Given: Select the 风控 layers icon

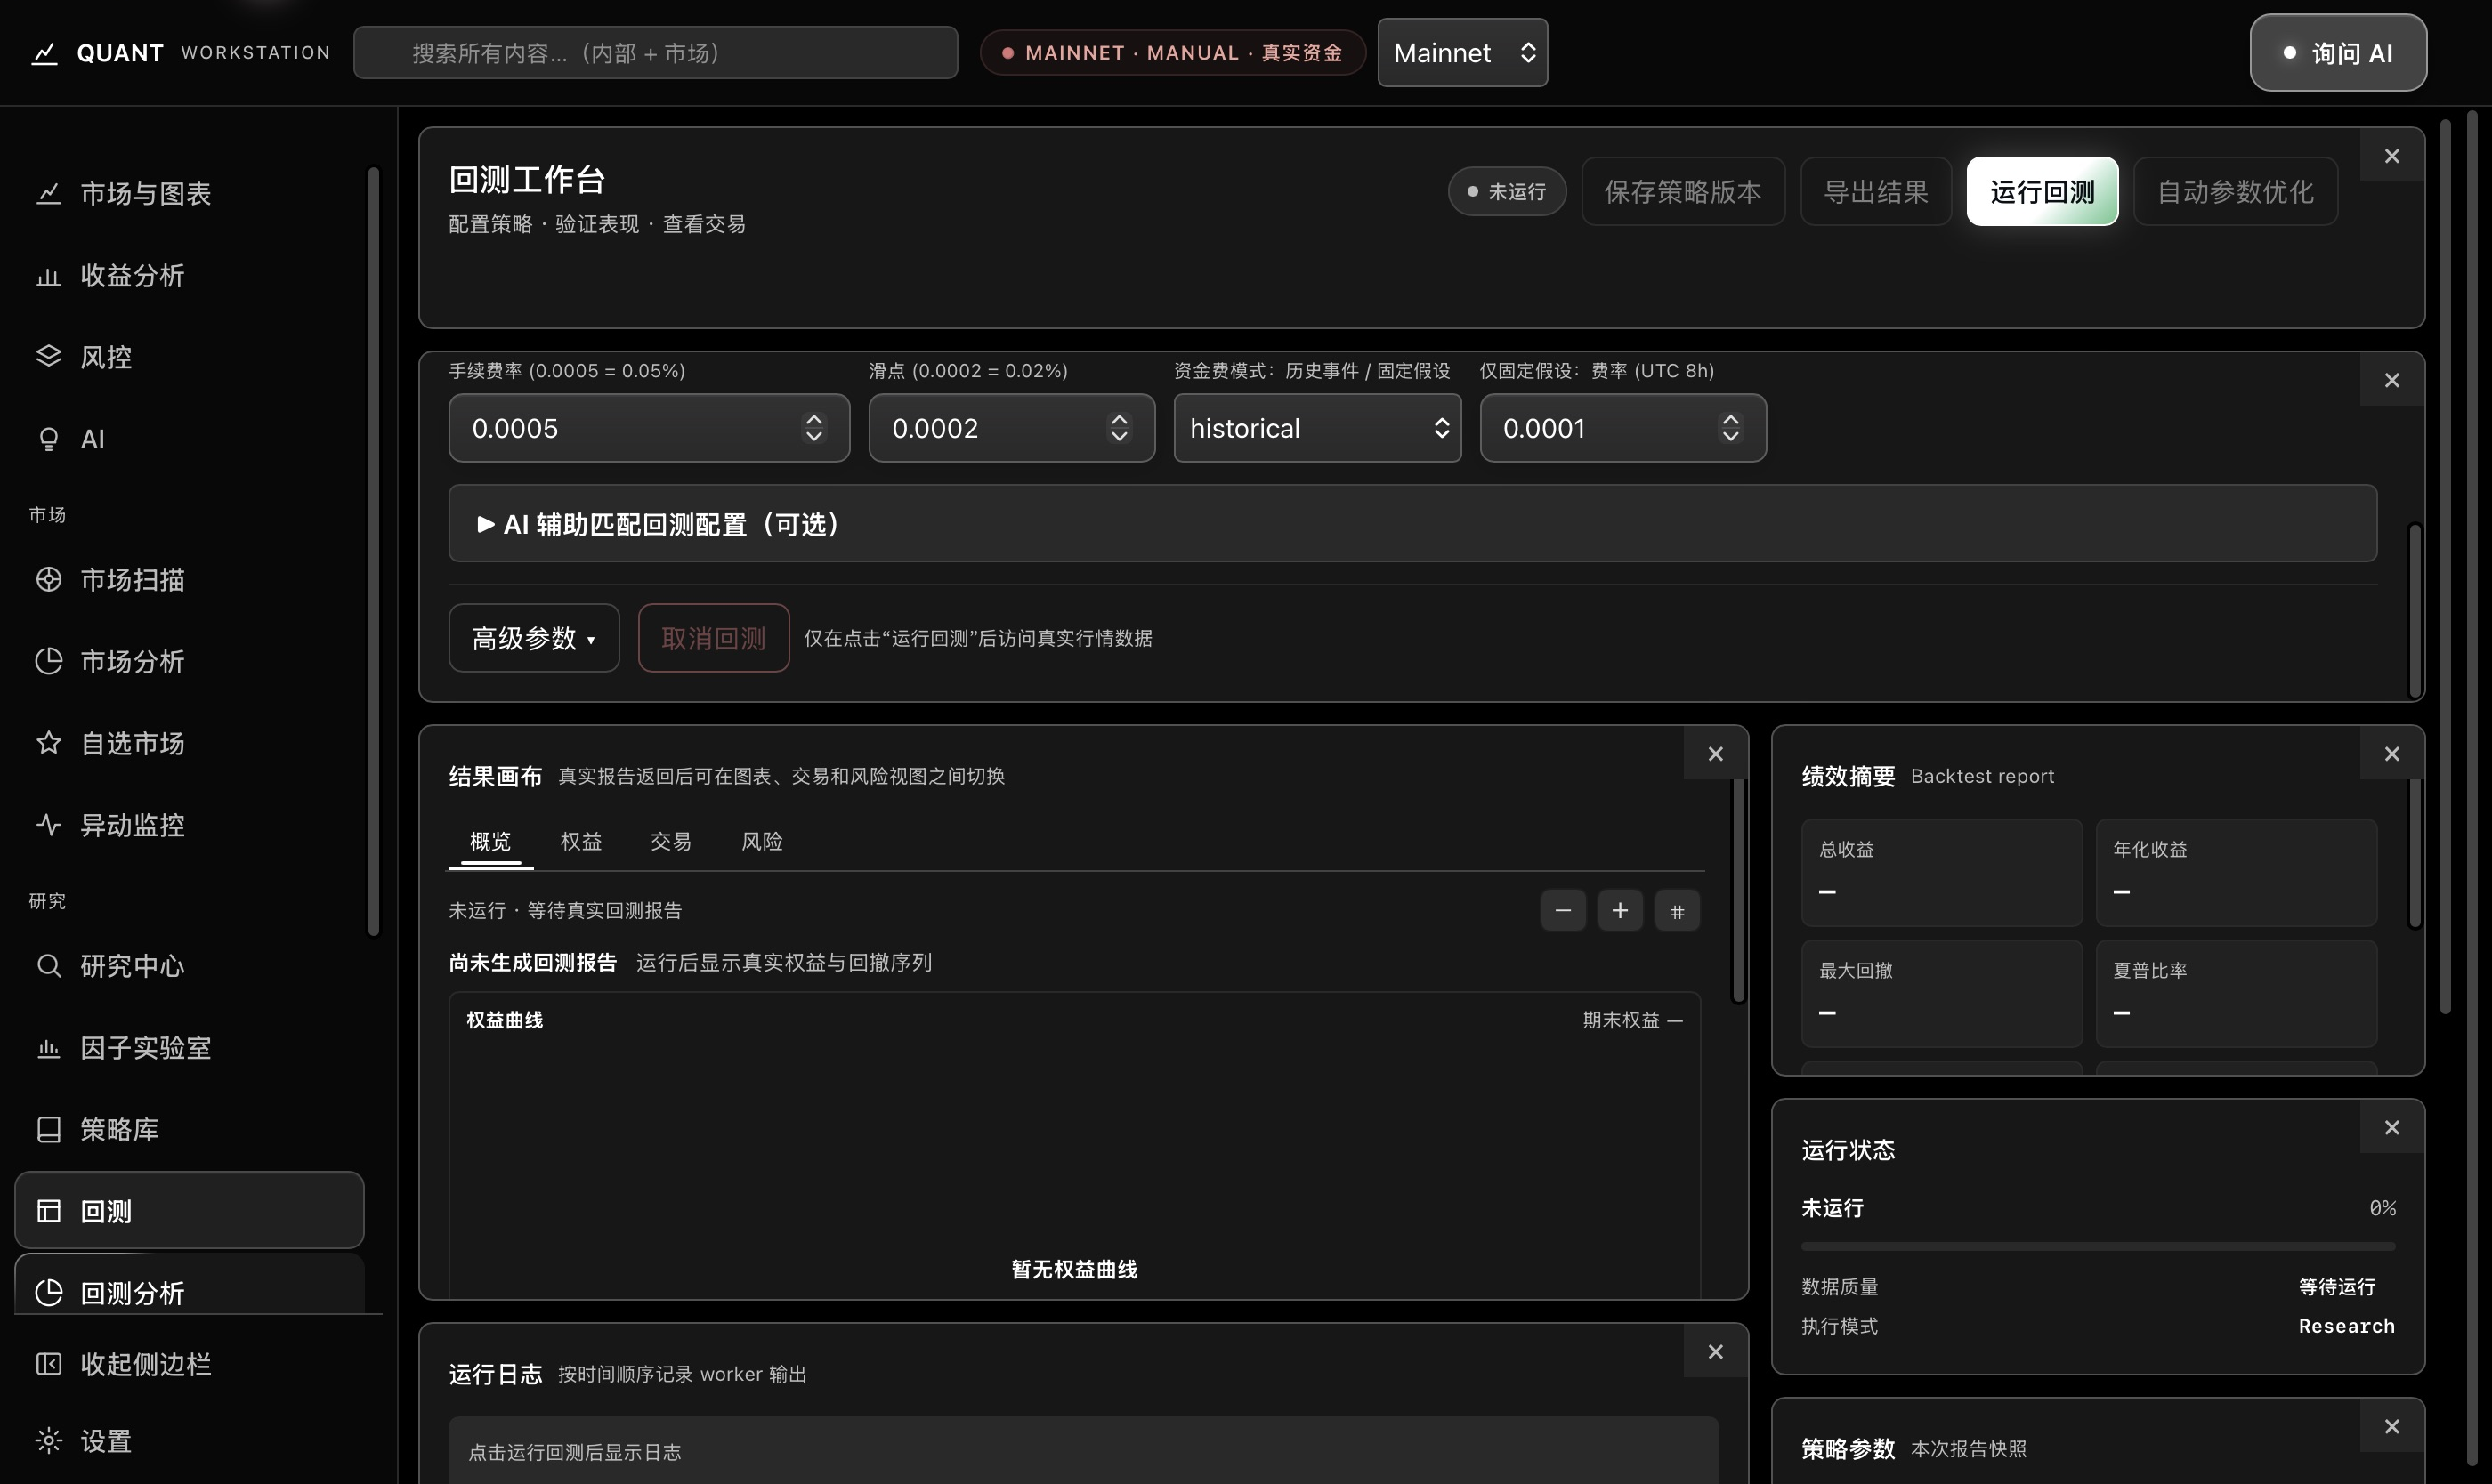Looking at the screenshot, I should coord(48,357).
